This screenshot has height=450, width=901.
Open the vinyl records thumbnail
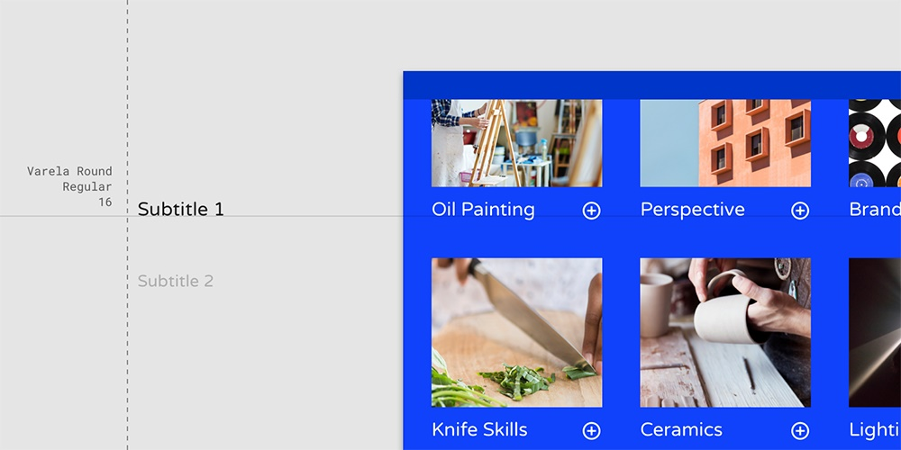(x=875, y=143)
